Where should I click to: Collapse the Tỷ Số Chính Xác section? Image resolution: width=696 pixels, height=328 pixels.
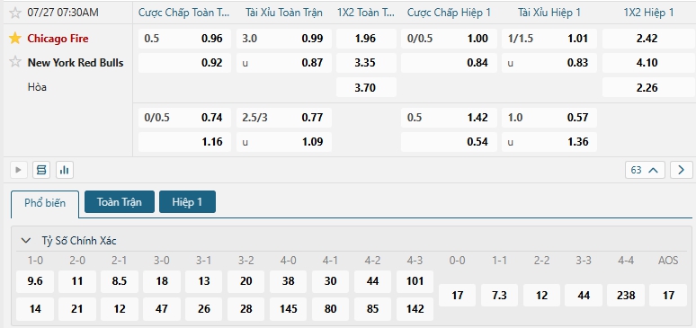(26, 241)
